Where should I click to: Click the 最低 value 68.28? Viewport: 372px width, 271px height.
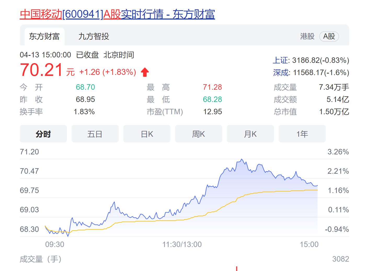tap(213, 99)
